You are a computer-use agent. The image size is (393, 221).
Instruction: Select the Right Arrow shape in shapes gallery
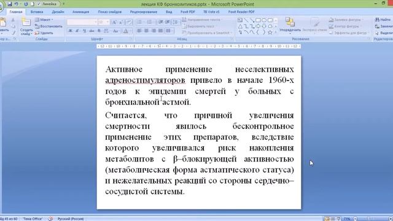258,26
